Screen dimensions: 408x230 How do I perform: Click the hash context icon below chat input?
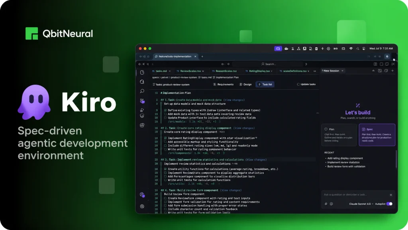tap(326, 204)
